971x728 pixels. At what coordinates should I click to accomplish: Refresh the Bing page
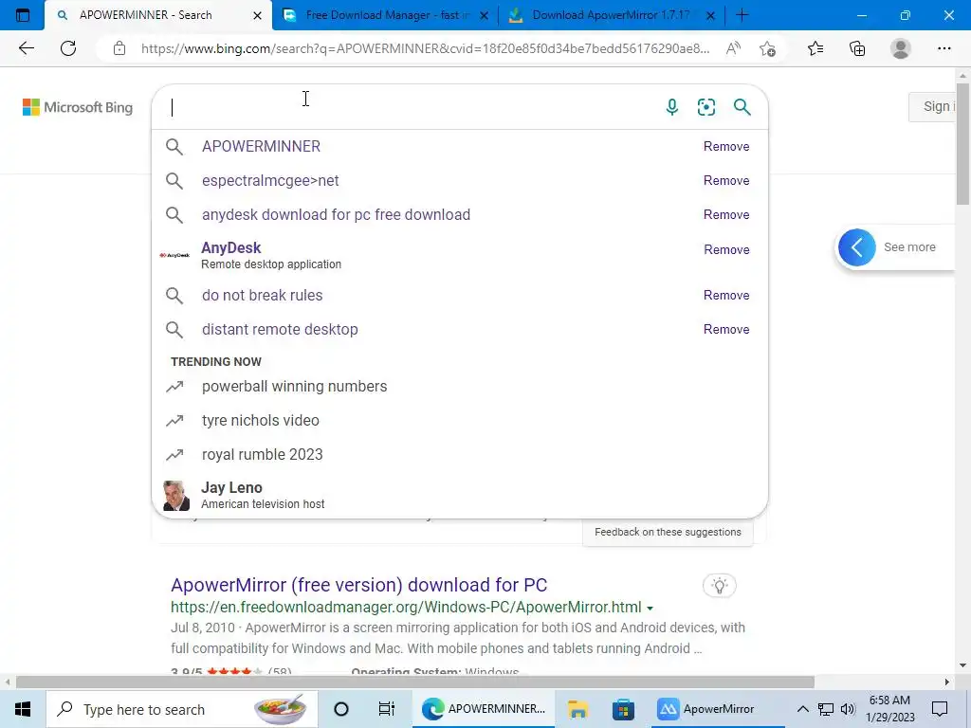pos(68,48)
